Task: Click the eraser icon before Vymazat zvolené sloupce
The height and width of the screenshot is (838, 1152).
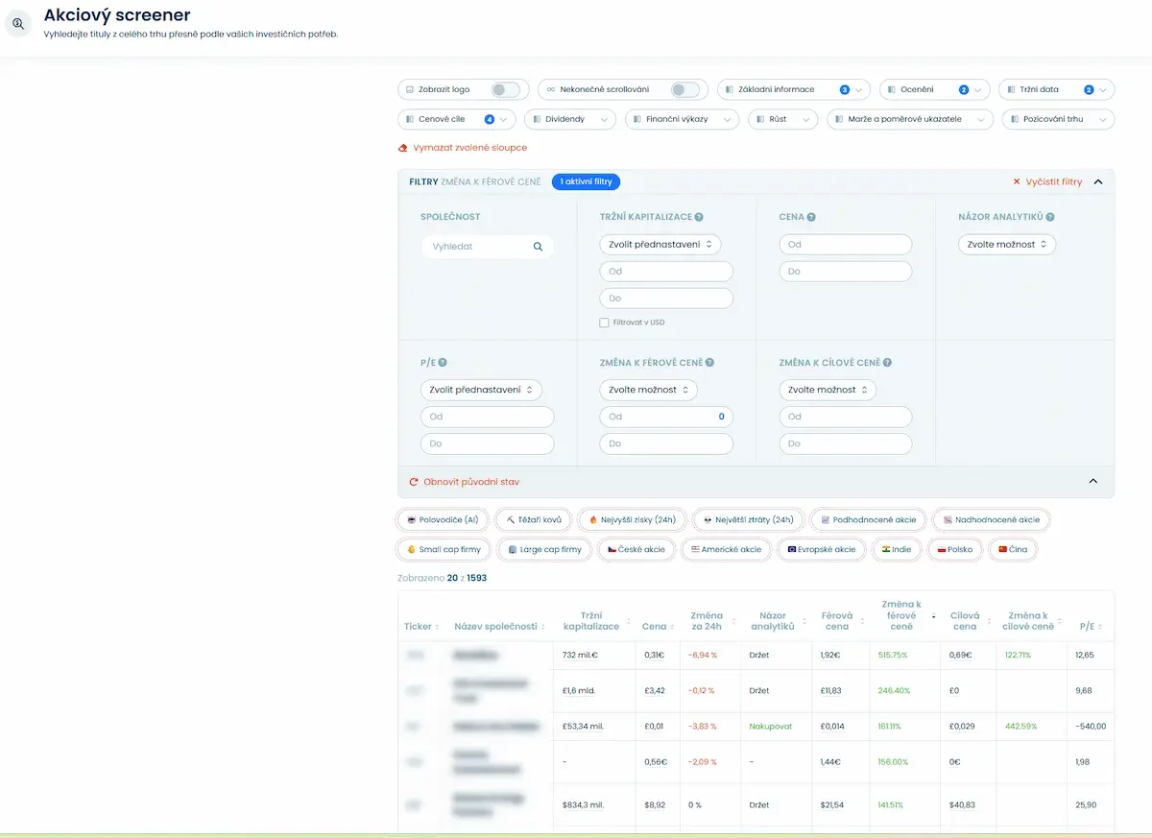Action: (403, 148)
